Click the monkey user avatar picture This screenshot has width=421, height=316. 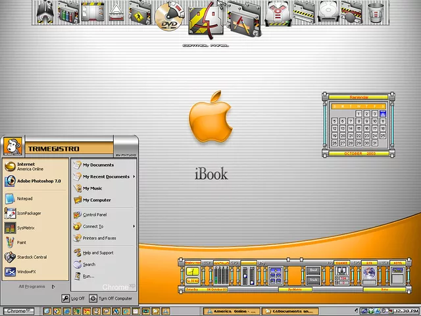click(x=12, y=146)
